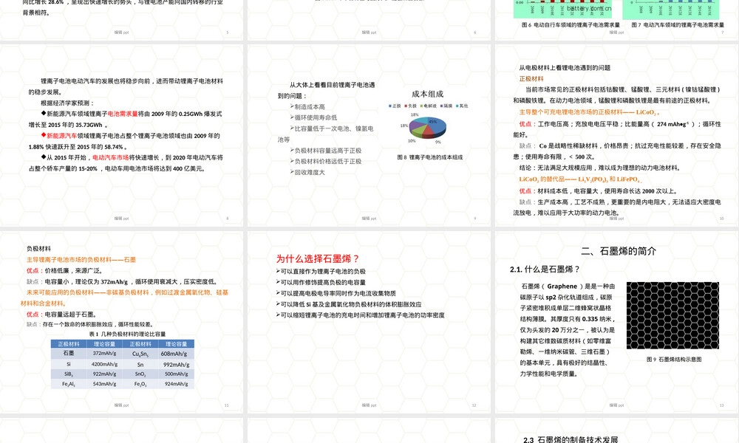739x443 pixels.
Task: Click the heading 2.3 石墨烯的制备技术发展
Action: point(571,439)
